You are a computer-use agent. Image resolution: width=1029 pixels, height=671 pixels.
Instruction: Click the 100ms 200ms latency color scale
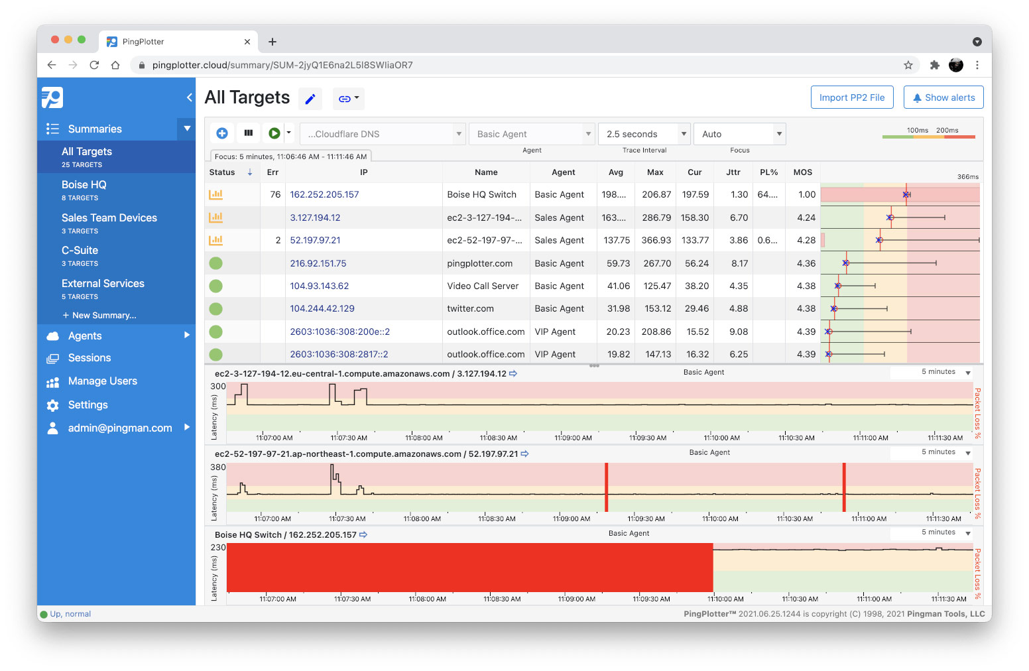pyautogui.click(x=929, y=134)
